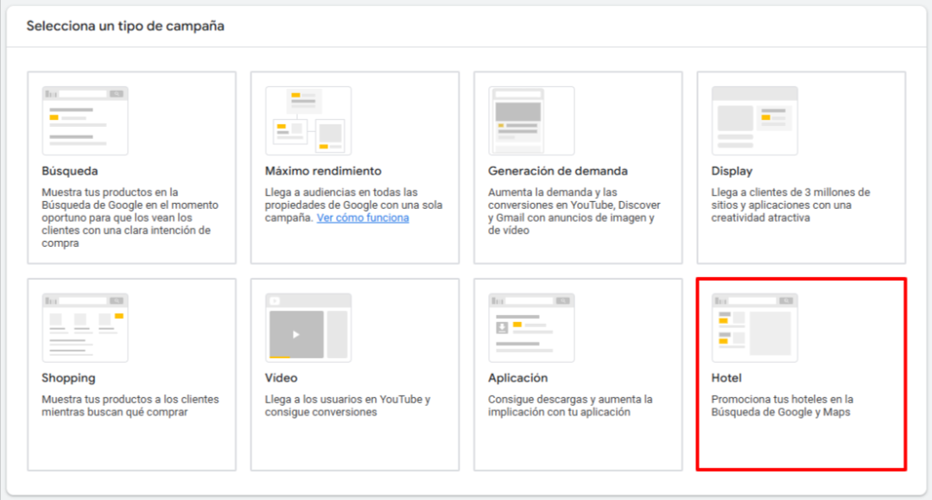
Task: Choose the Generación de demanda illustration icon
Action: tap(531, 121)
